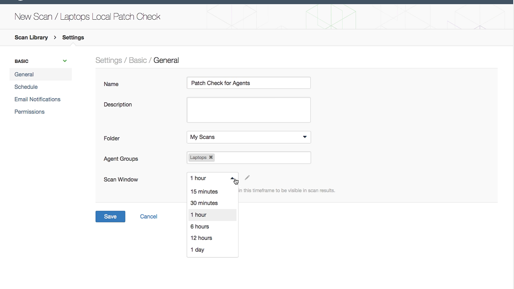
Task: Choose 12 hours from dropdown list
Action: [x=201, y=238]
